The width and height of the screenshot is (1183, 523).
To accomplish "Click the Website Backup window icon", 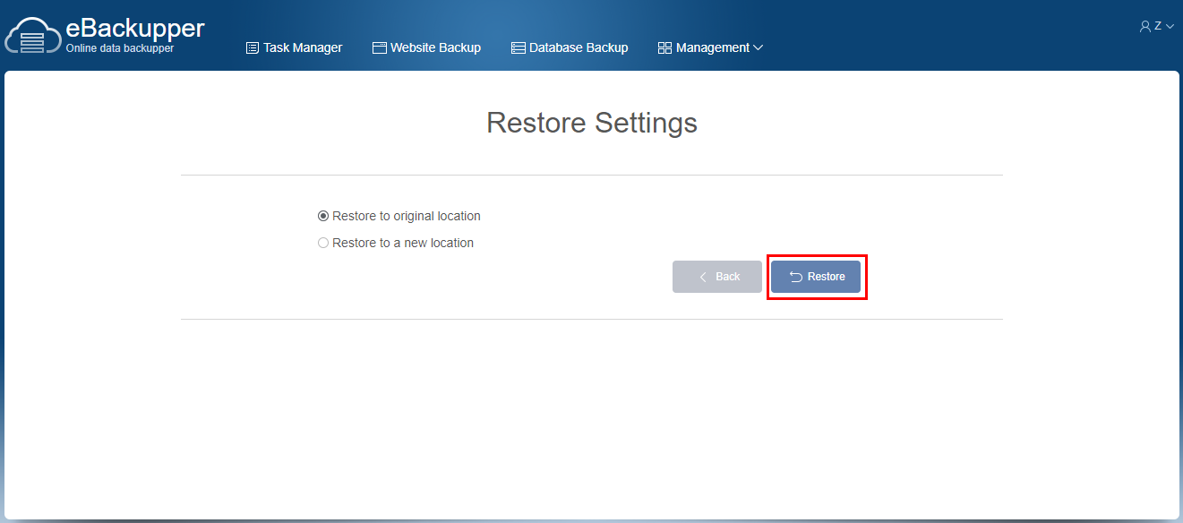I will (380, 47).
